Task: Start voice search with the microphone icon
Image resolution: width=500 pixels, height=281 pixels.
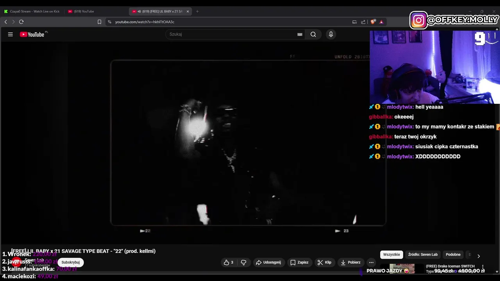Action: [x=331, y=34]
